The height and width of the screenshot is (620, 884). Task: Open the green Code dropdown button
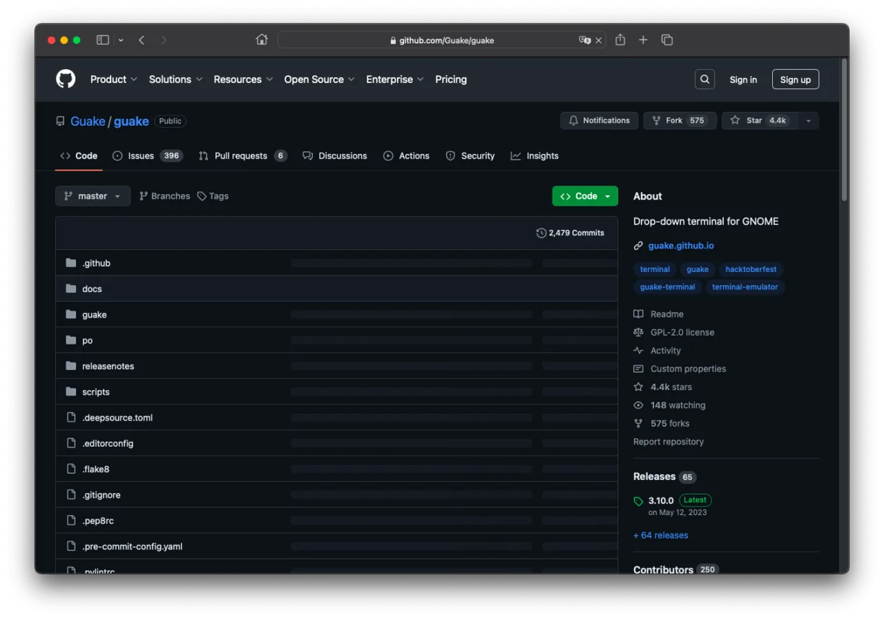pos(585,196)
